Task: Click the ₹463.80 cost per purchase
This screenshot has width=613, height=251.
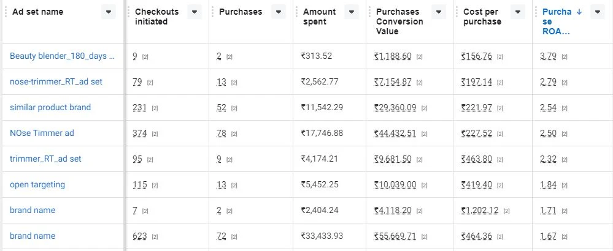Action: click(477, 159)
